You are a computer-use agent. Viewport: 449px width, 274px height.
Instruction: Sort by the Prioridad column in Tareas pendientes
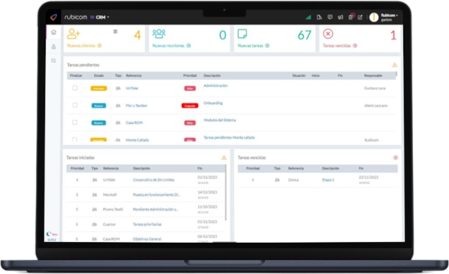click(x=190, y=75)
